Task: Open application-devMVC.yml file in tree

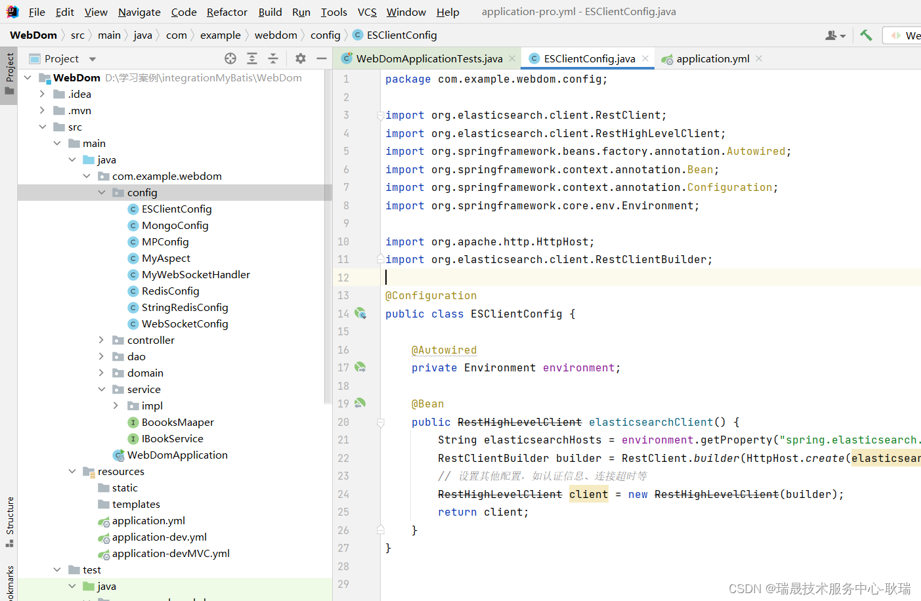Action: click(171, 553)
